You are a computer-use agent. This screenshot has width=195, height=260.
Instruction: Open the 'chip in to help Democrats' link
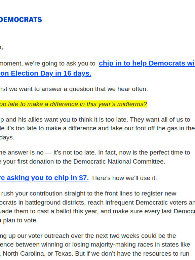(147, 63)
